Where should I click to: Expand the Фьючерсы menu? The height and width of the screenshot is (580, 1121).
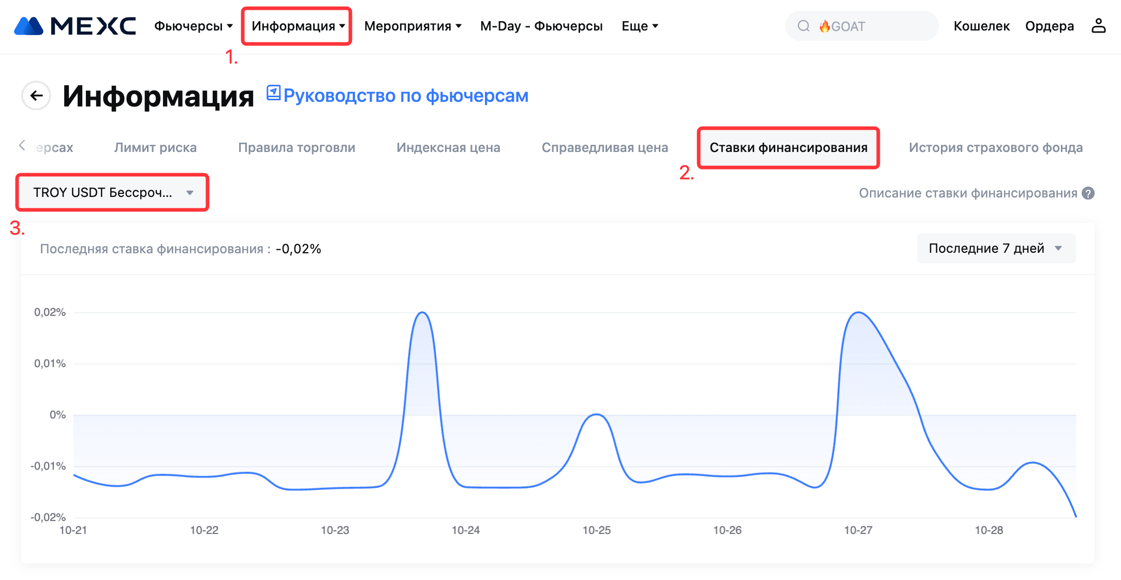[193, 26]
